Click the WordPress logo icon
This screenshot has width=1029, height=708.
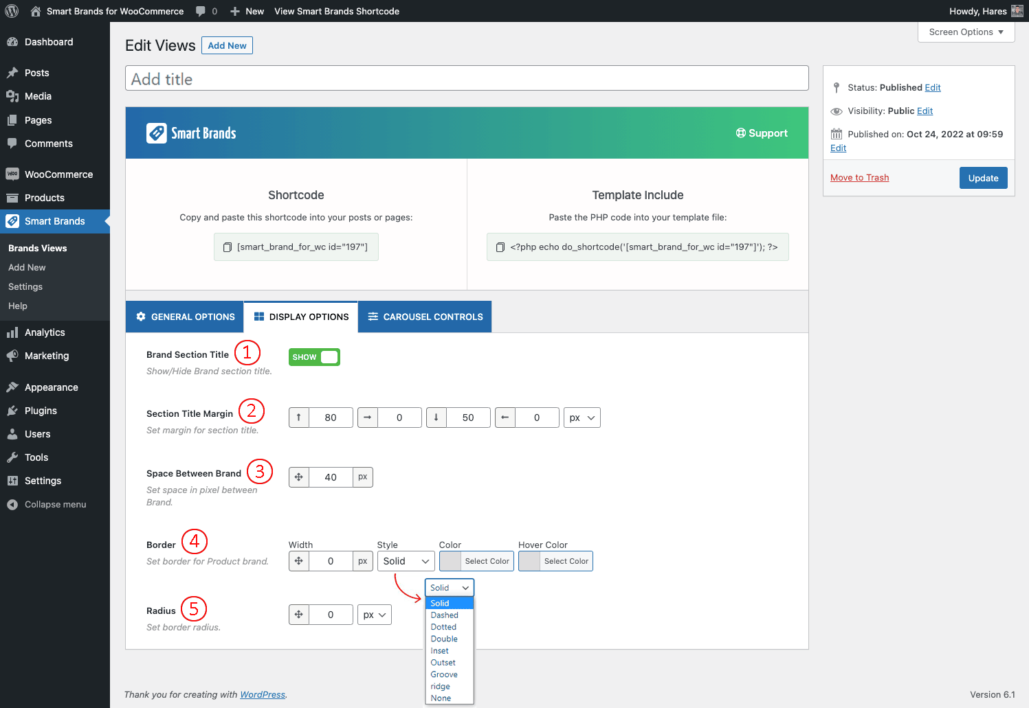point(12,11)
